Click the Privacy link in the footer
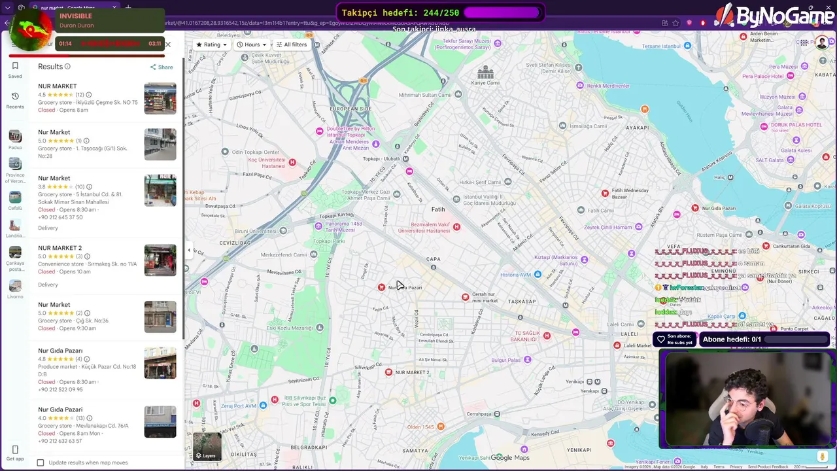The width and height of the screenshot is (837, 471). click(736, 466)
